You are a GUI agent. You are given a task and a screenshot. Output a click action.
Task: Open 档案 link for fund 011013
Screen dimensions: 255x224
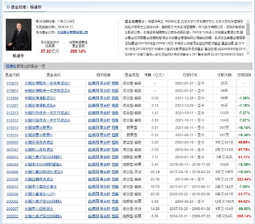115,128
